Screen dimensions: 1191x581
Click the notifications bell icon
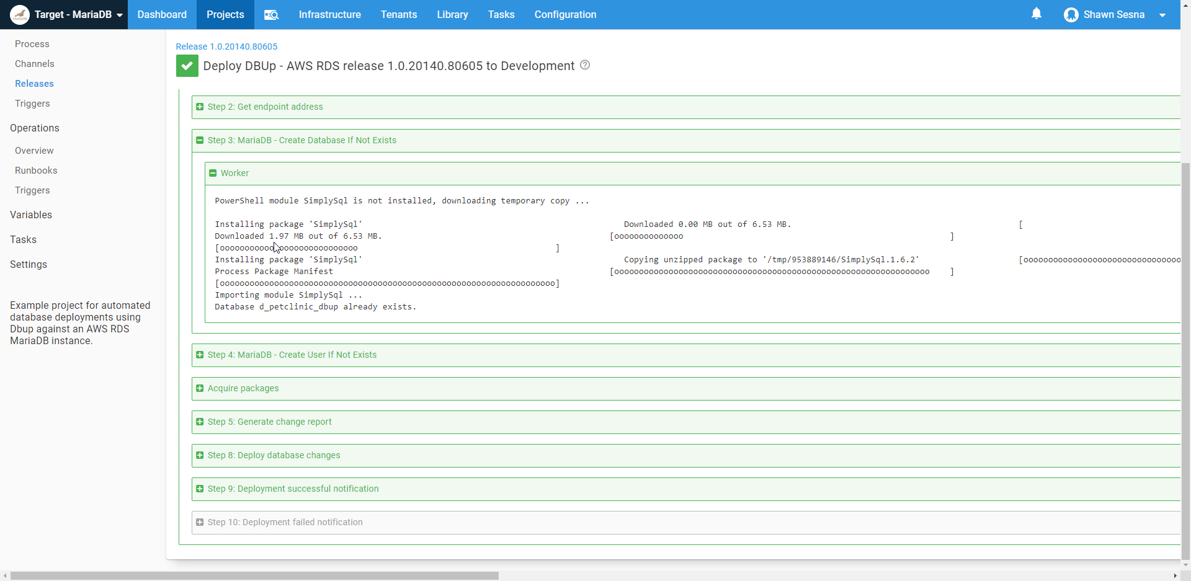pyautogui.click(x=1036, y=14)
